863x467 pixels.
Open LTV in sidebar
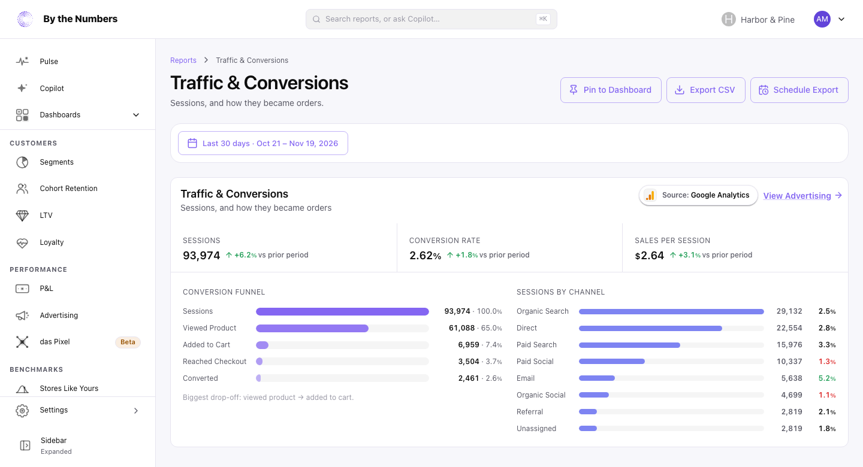78,216
